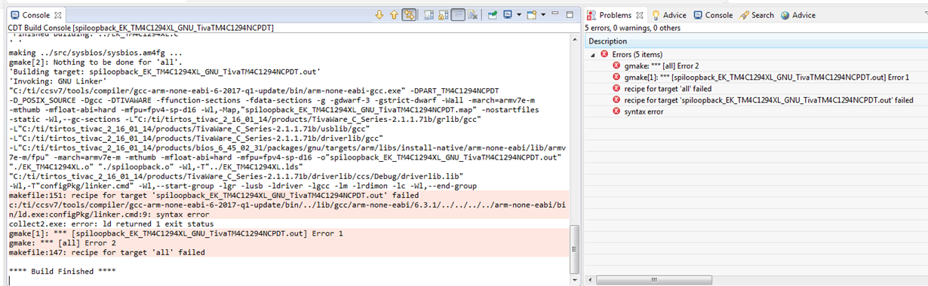The width and height of the screenshot is (928, 286).
Task: Pin the current console
Action: (x=492, y=14)
